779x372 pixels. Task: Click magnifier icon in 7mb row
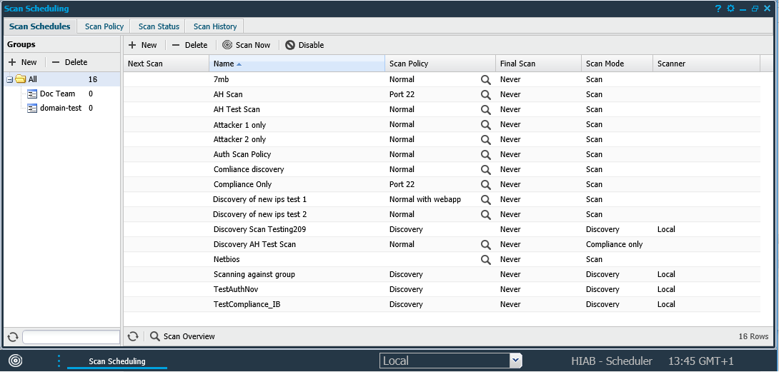pos(486,80)
